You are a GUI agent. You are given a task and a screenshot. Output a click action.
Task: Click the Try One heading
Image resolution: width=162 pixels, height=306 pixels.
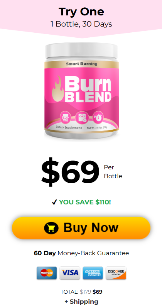pyautogui.click(x=81, y=12)
